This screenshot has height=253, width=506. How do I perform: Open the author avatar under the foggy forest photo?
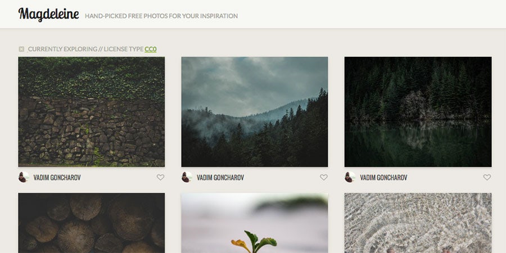coord(187,177)
